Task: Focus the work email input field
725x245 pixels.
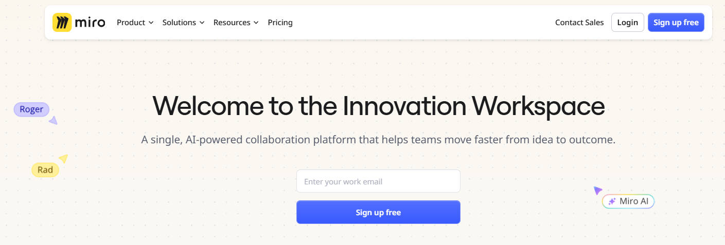Action: click(378, 181)
